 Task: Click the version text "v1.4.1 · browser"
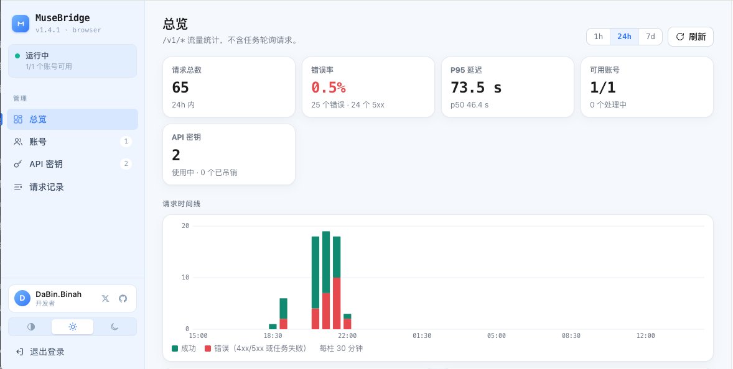pyautogui.click(x=68, y=30)
